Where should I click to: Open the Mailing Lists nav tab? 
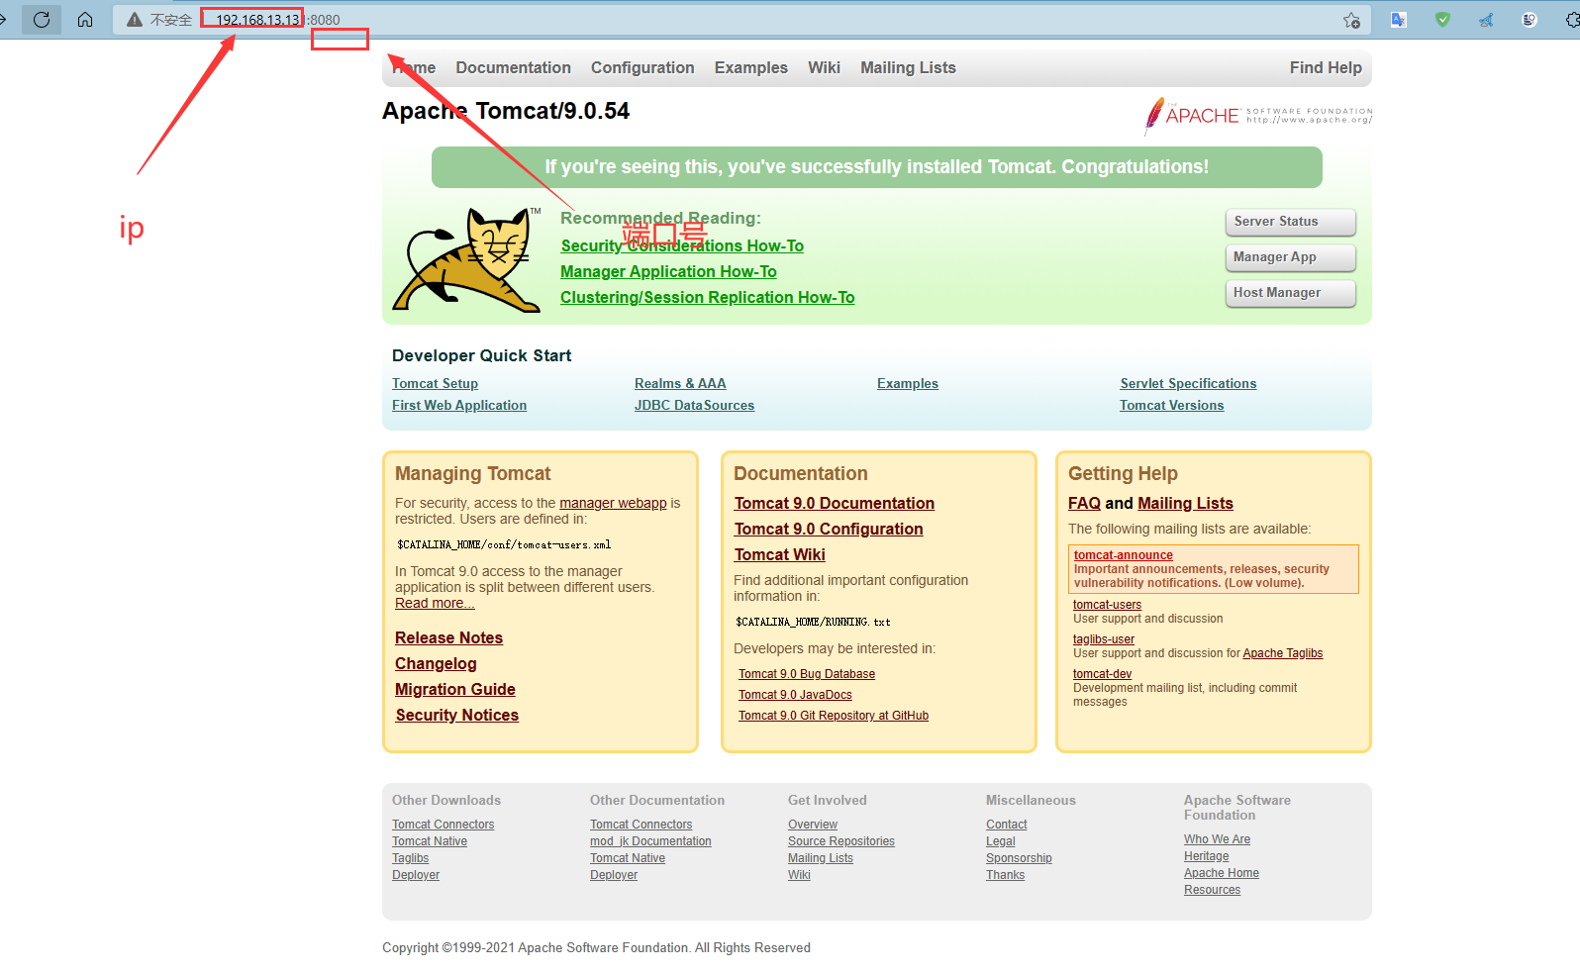[x=908, y=67]
